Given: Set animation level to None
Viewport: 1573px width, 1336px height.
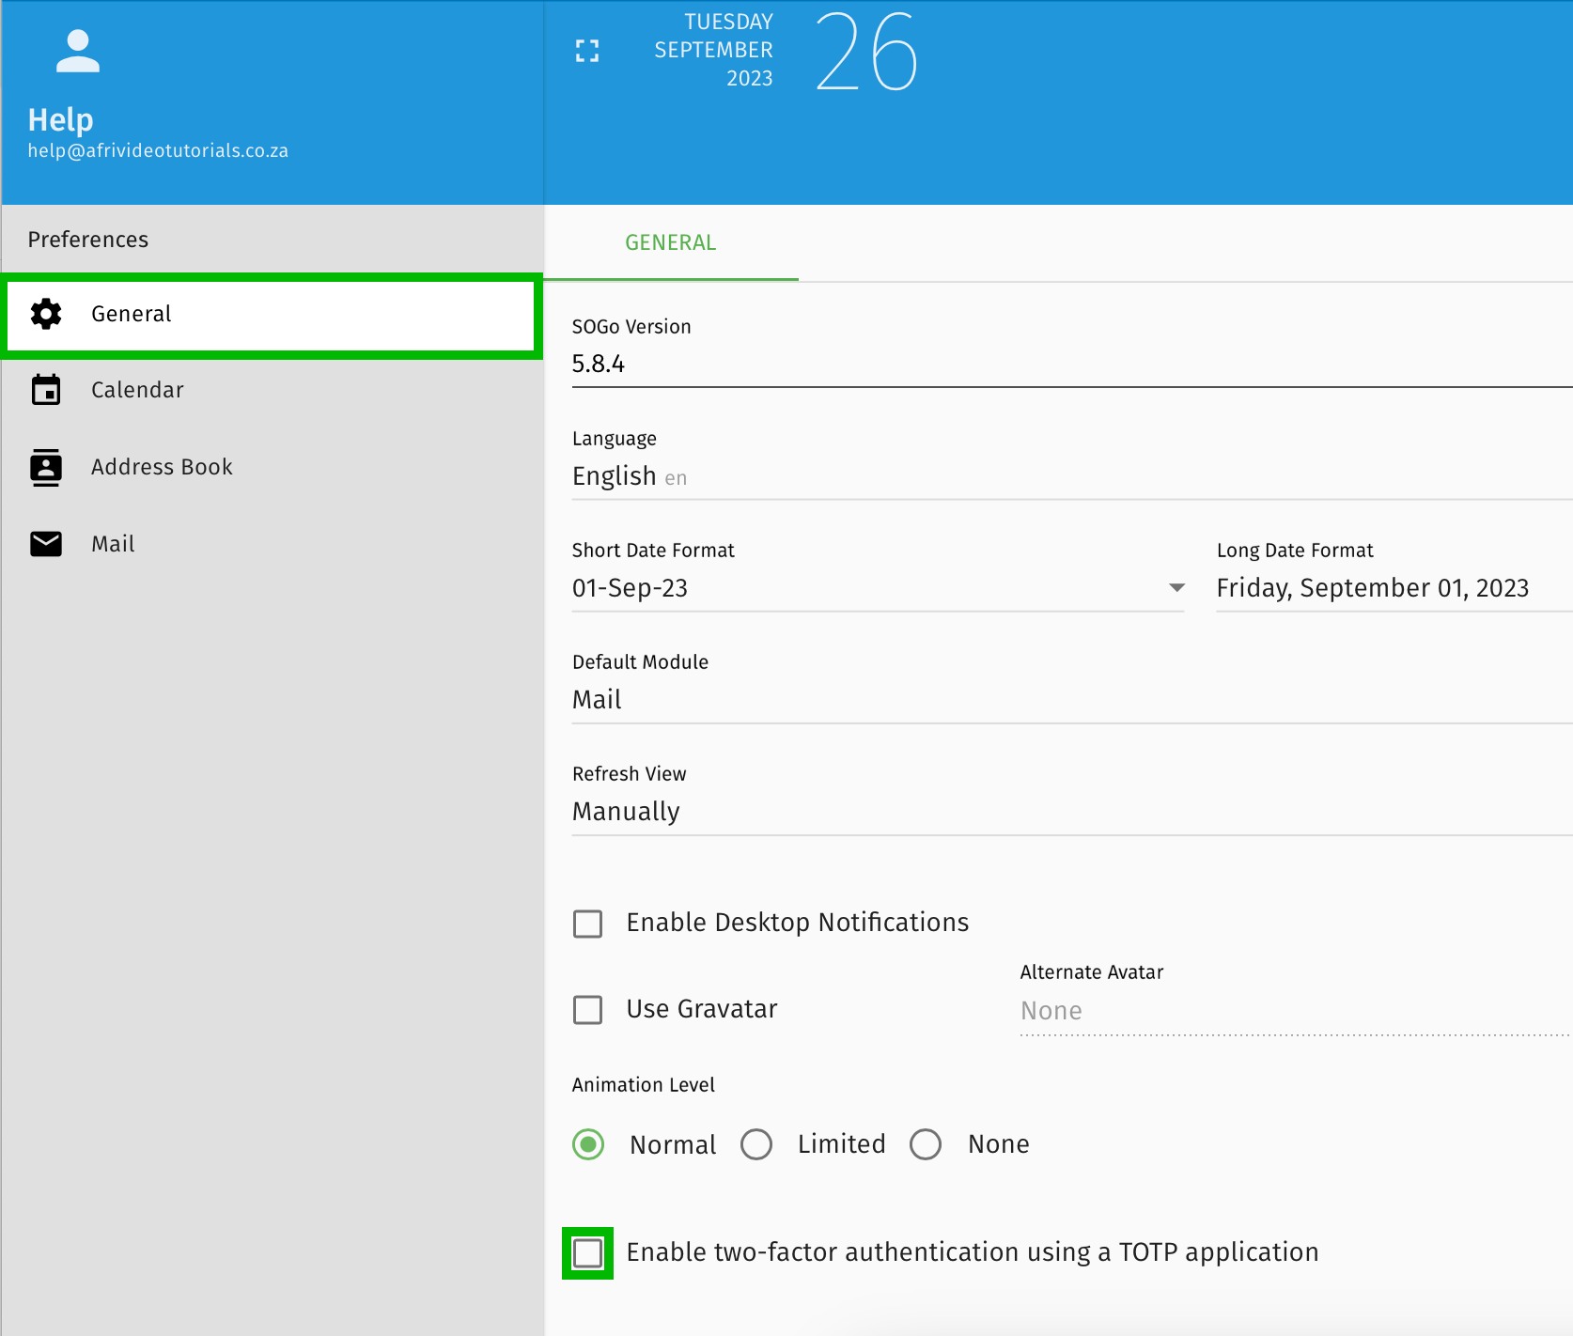Looking at the screenshot, I should click(x=926, y=1144).
